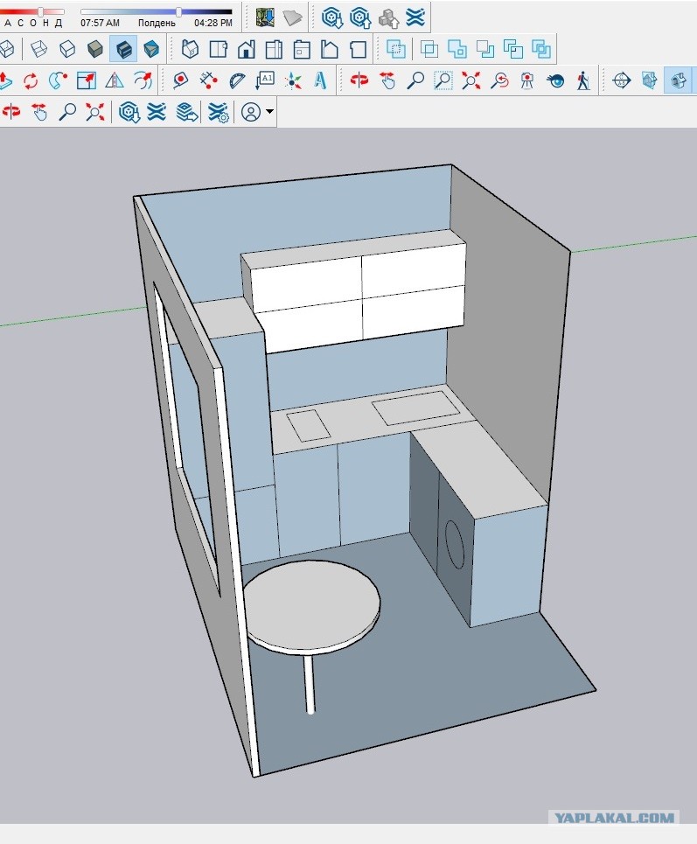Activate the Walk tool
Viewport: 697px width, 844px height.
(583, 80)
